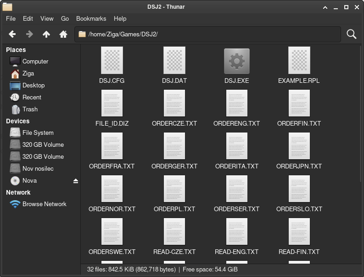Screen dimensions: 364x277
Task: Open the home folder via house icon
Action: [x=63, y=34]
